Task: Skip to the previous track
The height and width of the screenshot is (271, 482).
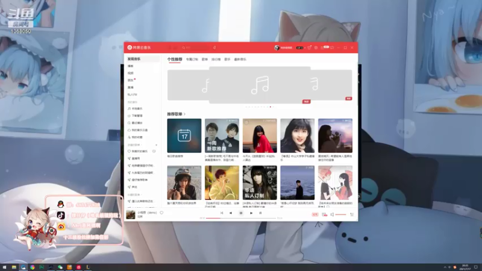Action: click(x=231, y=213)
